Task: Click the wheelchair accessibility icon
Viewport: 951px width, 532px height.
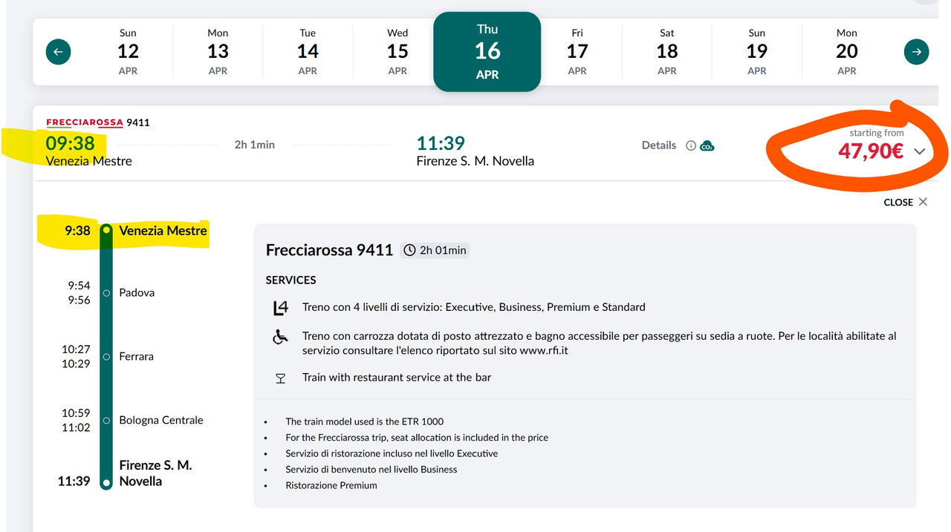Action: pos(280,338)
